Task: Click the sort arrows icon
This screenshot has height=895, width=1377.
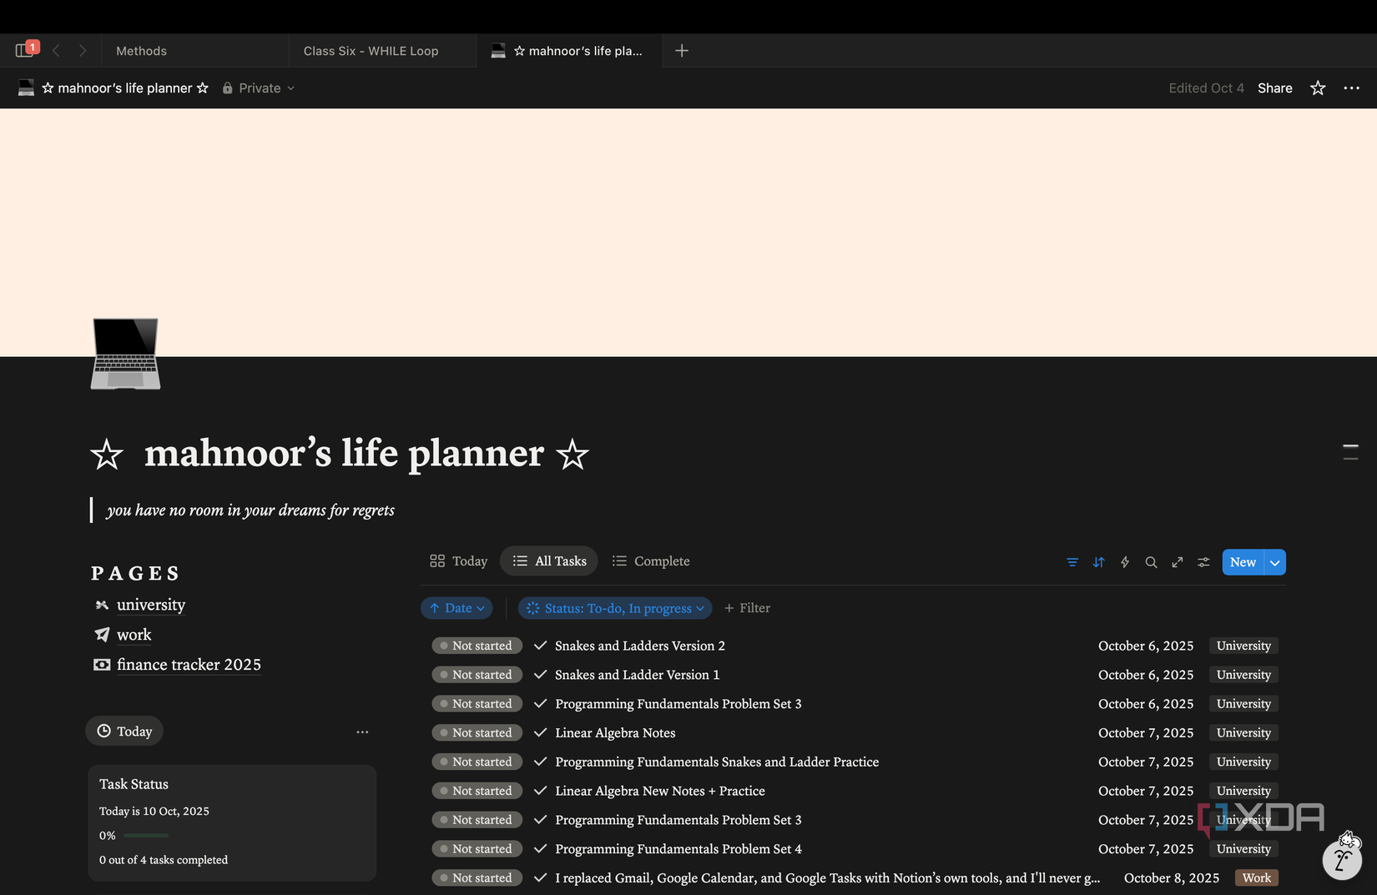Action: pos(1098,562)
